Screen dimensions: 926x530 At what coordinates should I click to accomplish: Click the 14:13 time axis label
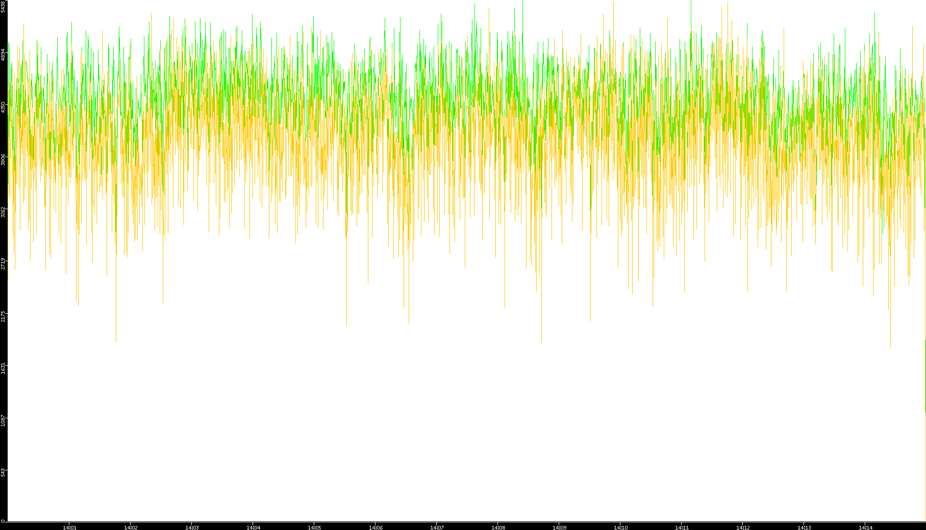point(804,527)
